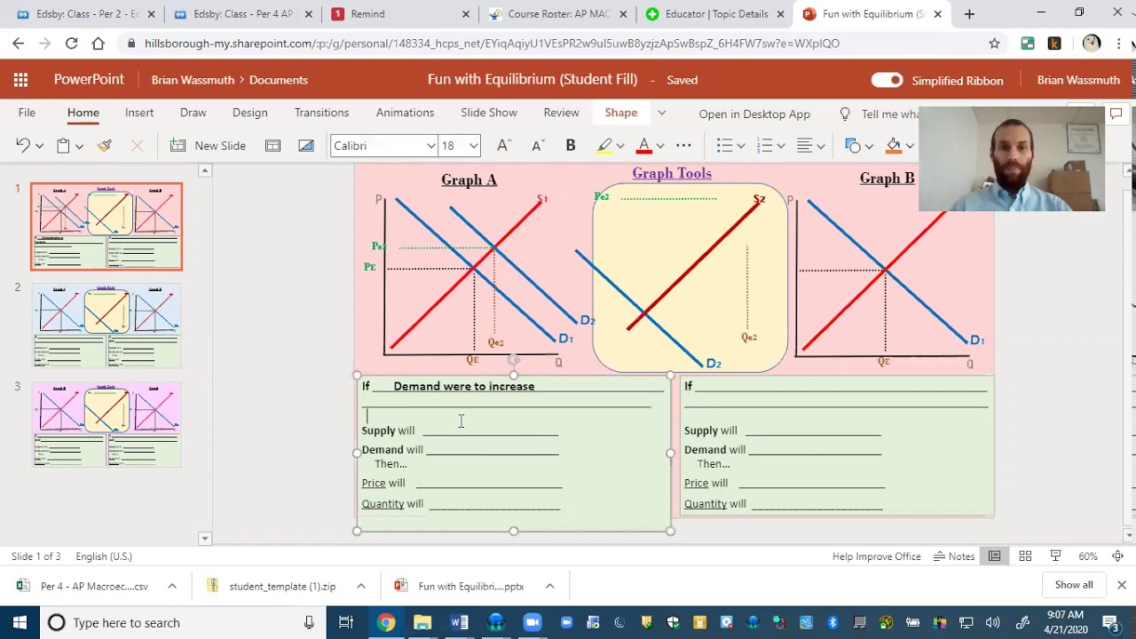
Task: Switch to the Insert tab
Action: pyautogui.click(x=139, y=113)
